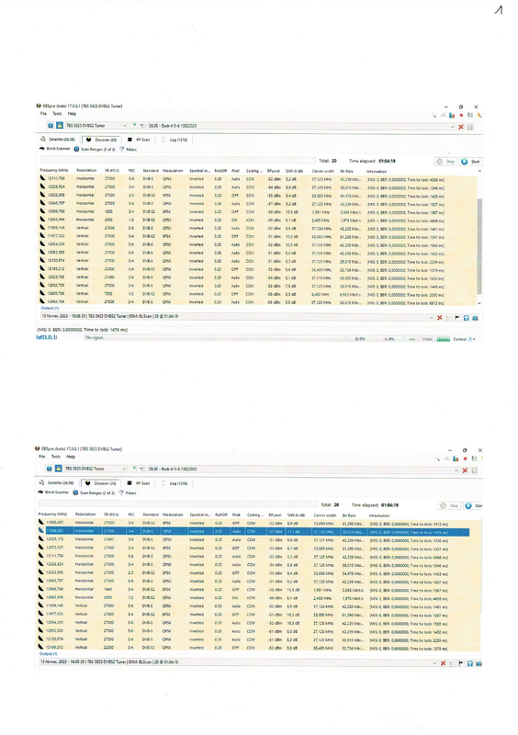
Task: Select the Discover (20) tab in lower window
Action: pyautogui.click(x=101, y=483)
